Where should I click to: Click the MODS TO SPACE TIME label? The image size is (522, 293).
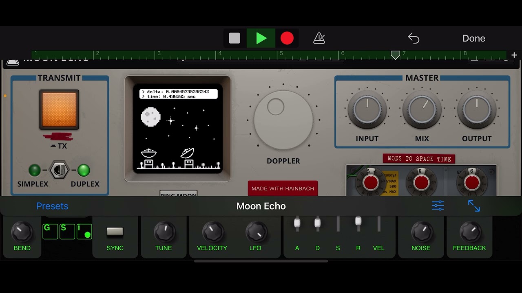[x=419, y=159]
